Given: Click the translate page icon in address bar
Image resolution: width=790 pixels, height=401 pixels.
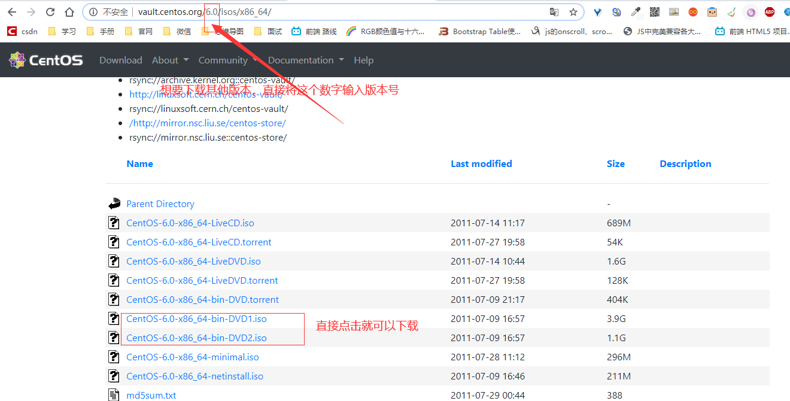Looking at the screenshot, I should coord(554,12).
